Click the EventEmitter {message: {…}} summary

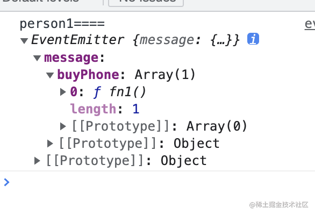click(135, 40)
